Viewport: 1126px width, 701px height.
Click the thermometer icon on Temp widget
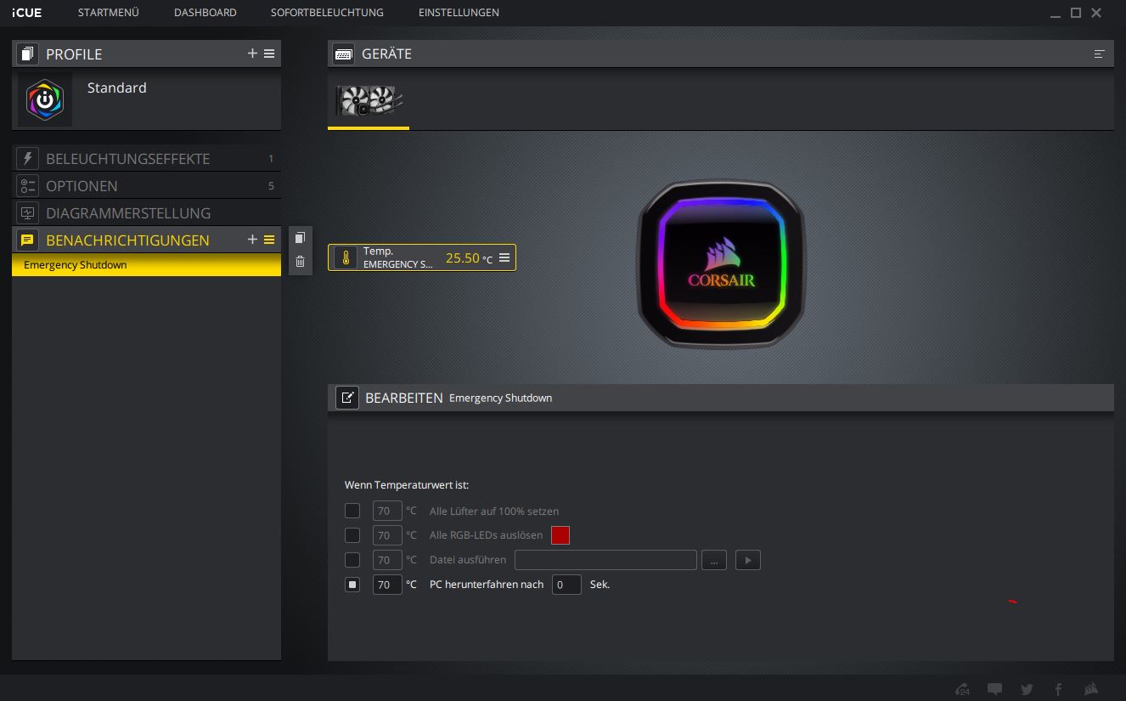coord(346,258)
